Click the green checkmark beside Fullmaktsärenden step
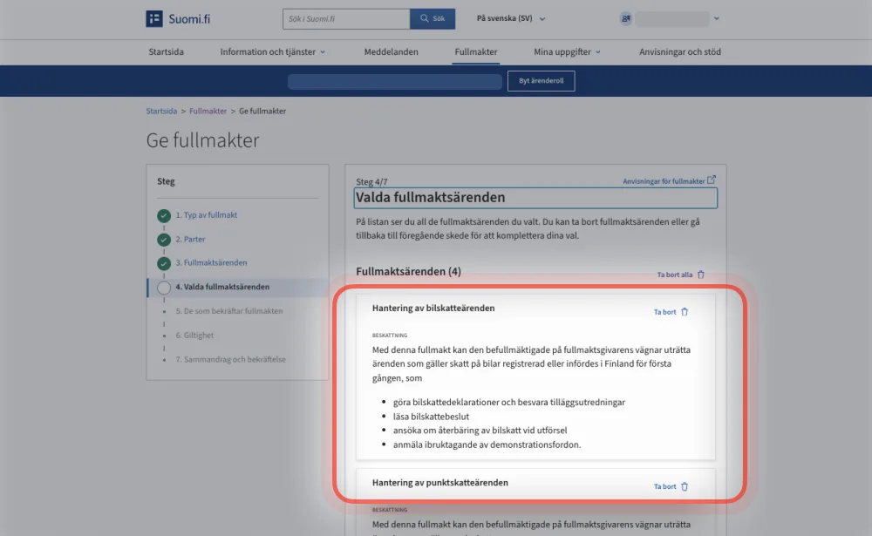 point(164,263)
